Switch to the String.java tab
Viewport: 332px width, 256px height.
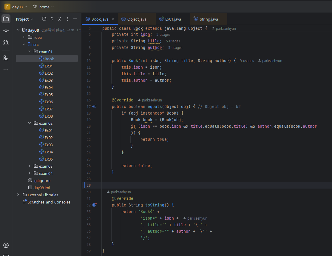[209, 19]
